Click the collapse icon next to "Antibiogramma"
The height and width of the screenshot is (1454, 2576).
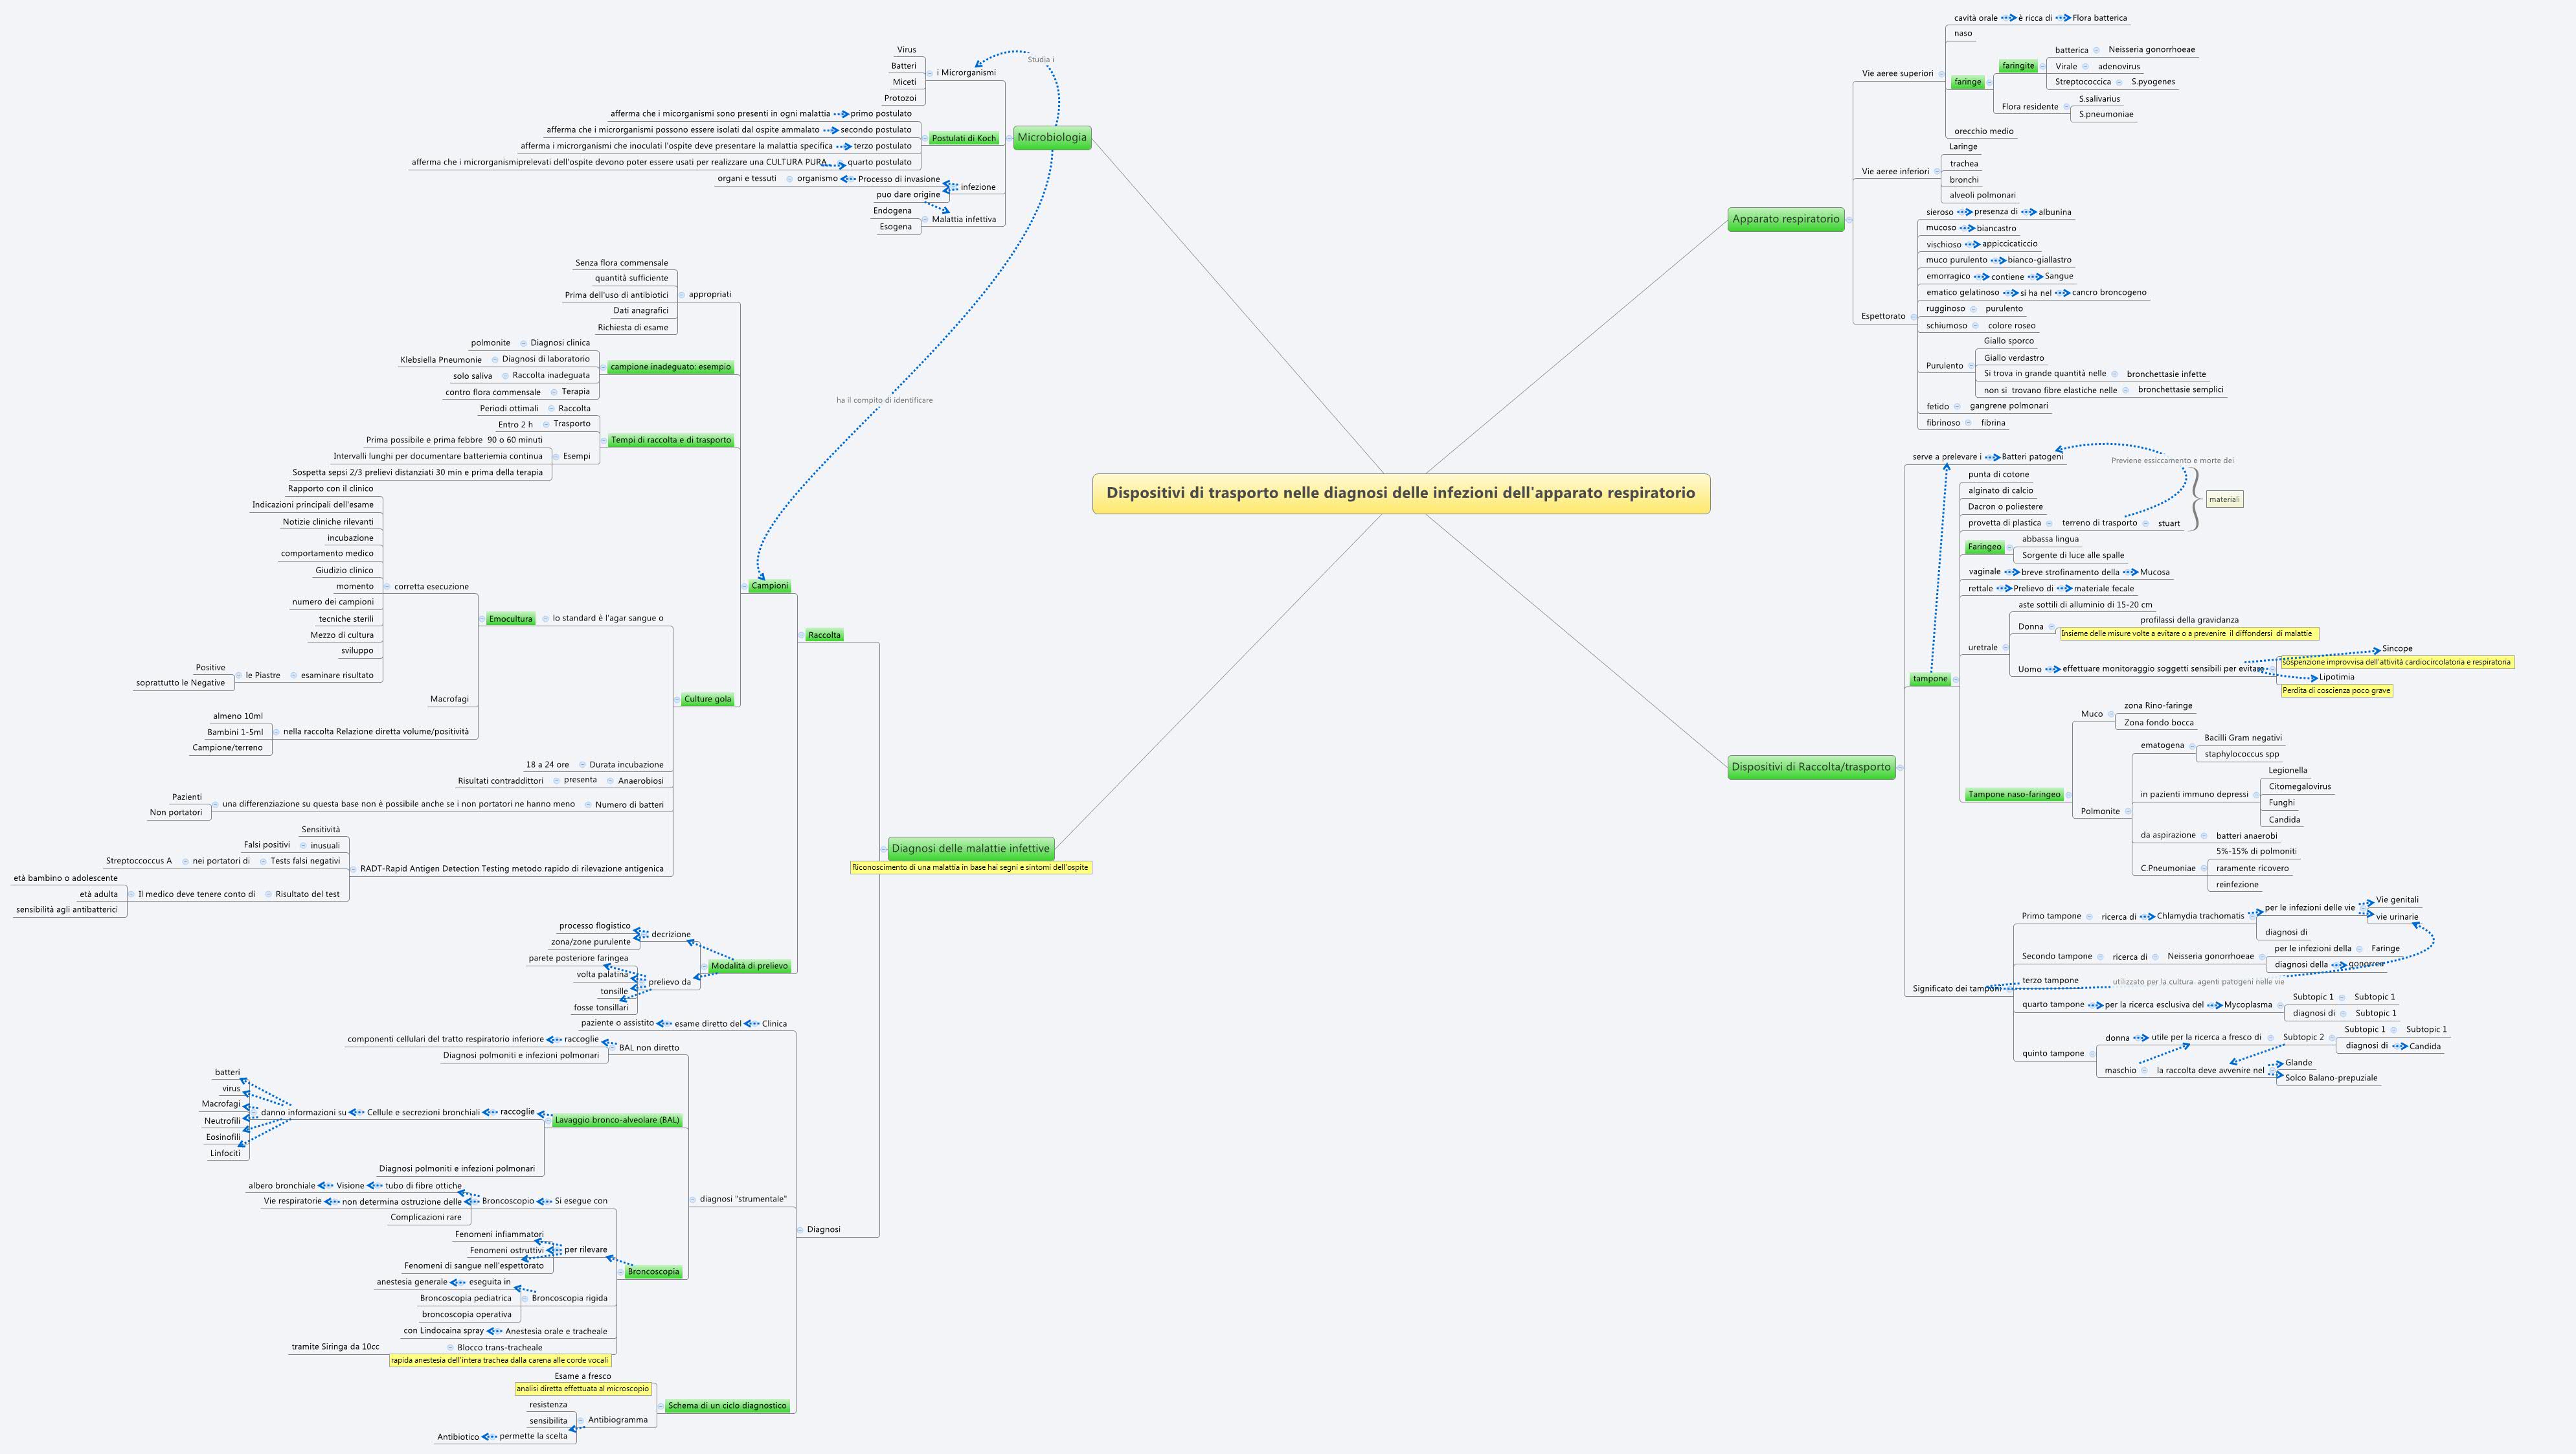coord(582,1421)
